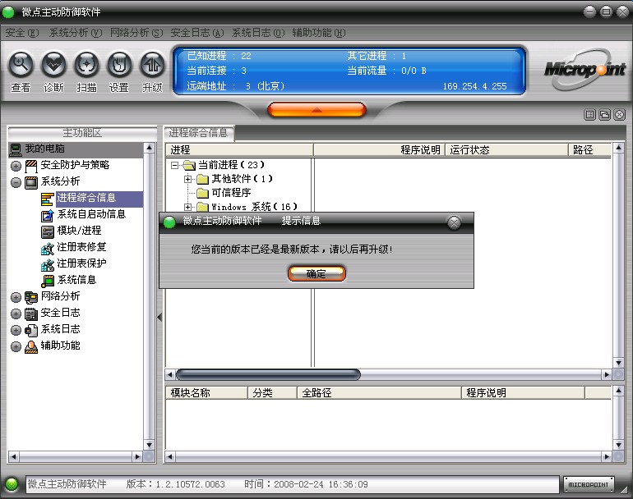Open the 模块/进程 icon

coord(47,231)
